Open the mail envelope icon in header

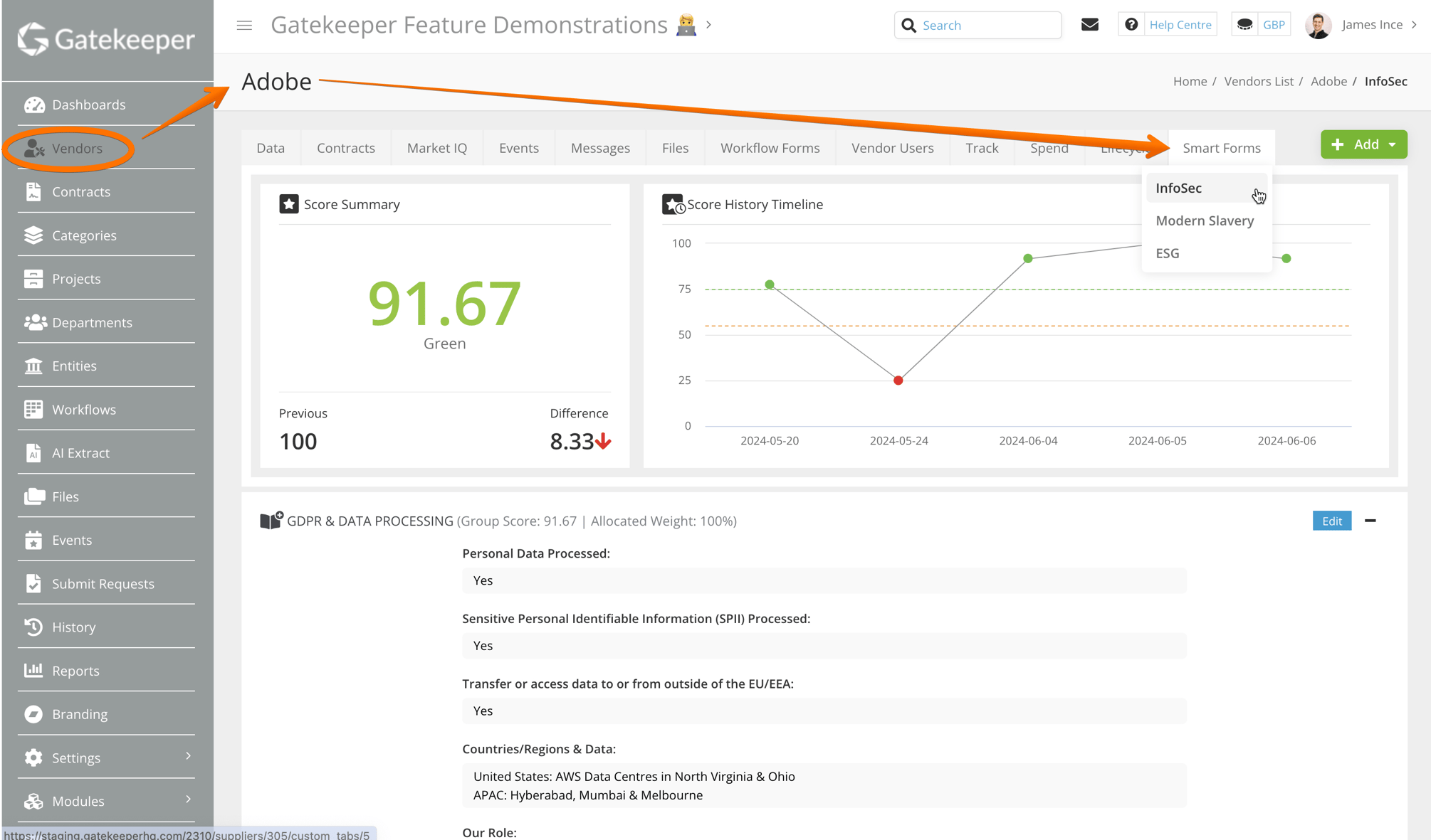[1089, 25]
